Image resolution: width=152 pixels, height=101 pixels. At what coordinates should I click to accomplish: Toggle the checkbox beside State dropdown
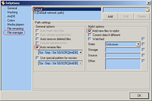(x=143, y=44)
